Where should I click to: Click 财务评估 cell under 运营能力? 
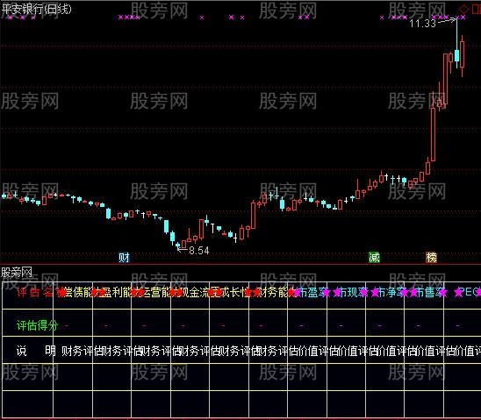click(x=160, y=351)
